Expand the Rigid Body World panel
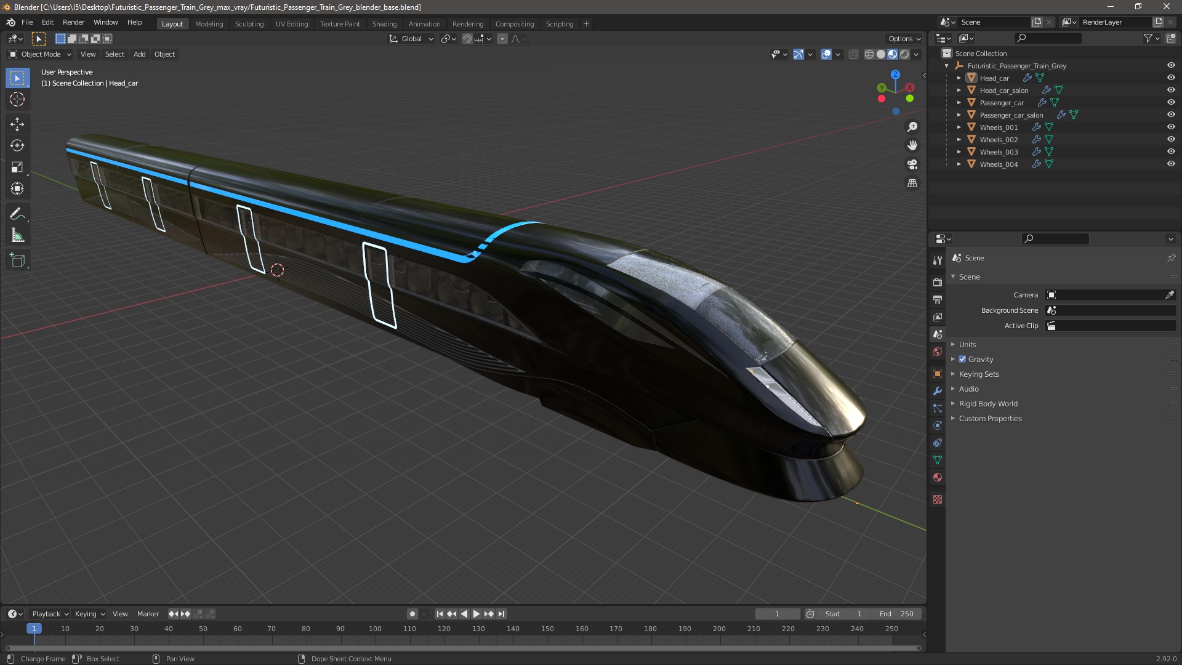Screen dimensions: 1182x665 click(987, 403)
